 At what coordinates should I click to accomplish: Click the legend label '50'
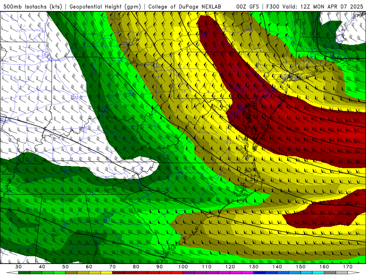[65, 267]
